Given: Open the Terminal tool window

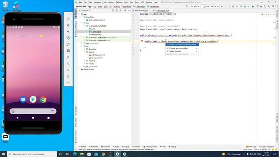Looking at the screenshot, I should [x=105, y=147].
